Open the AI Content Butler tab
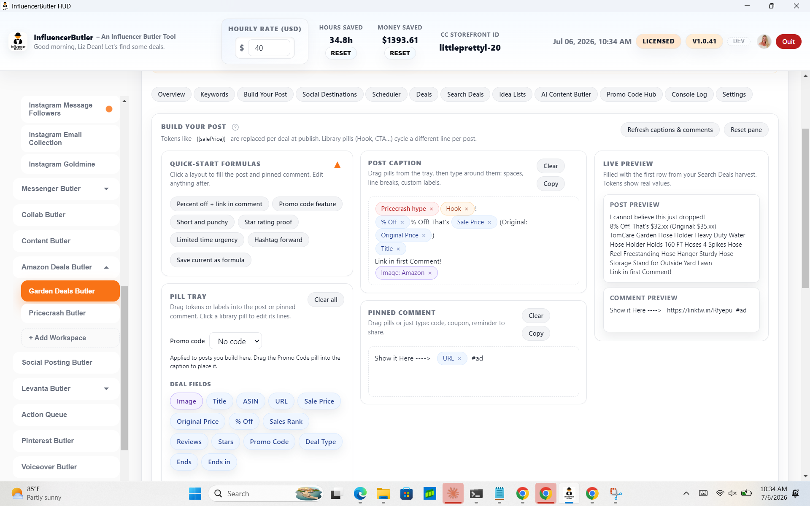This screenshot has height=506, width=810. tap(566, 94)
